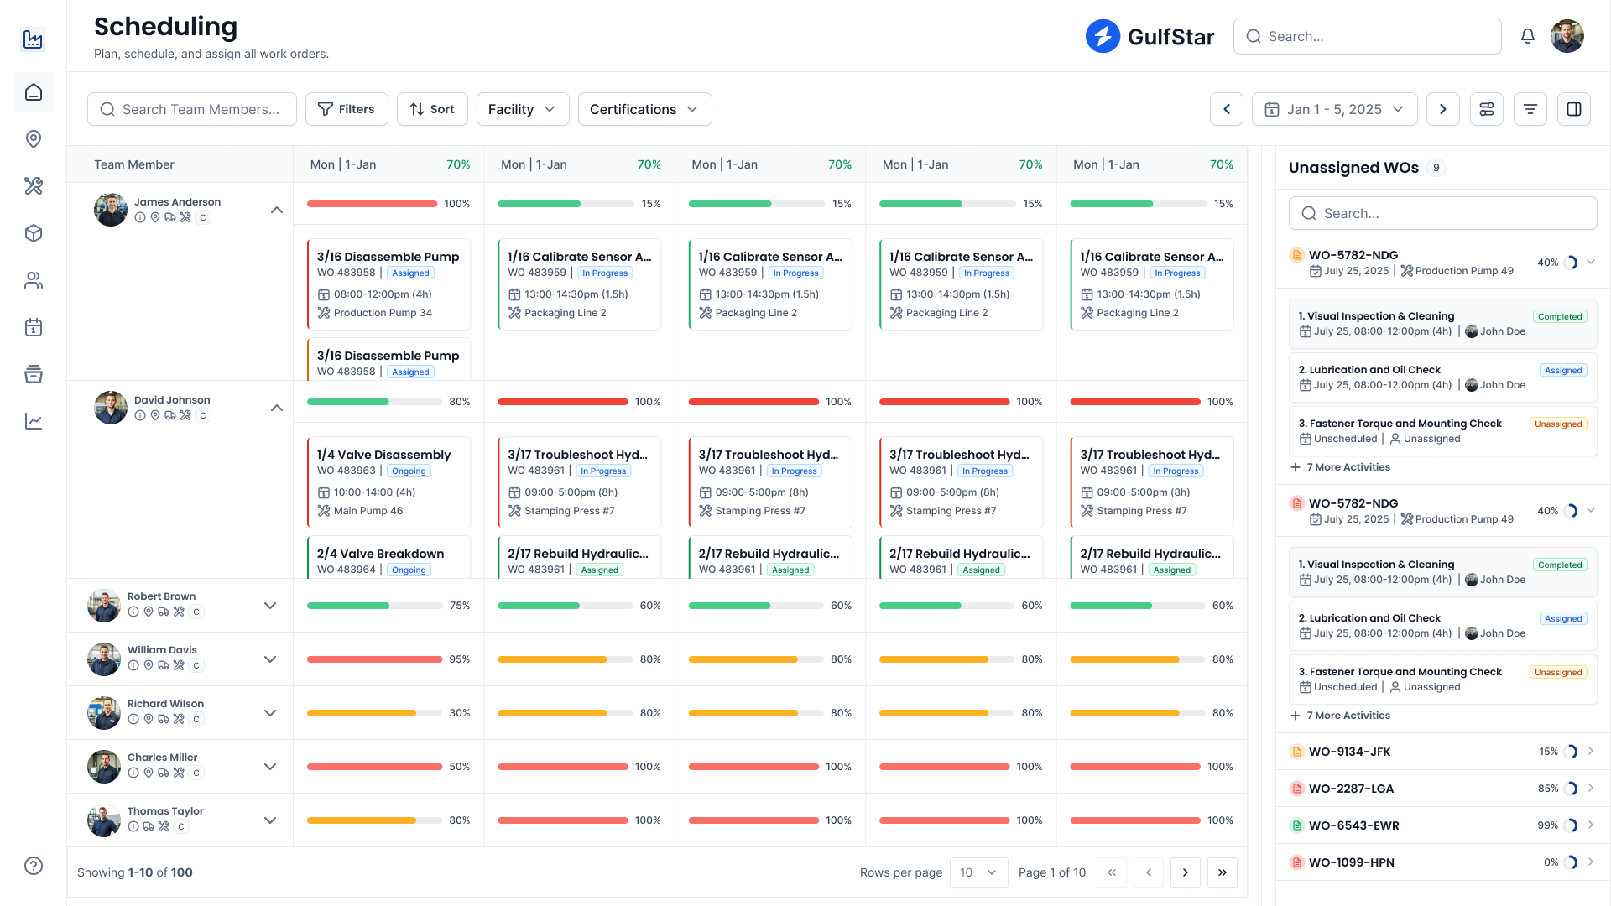Open the wrench tools sidebar icon
Screen dimensions: 1611x906
tap(34, 186)
